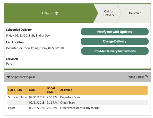153x118 pixels.
Task: Click Provide Delivery Instructions button
Action: click(115, 51)
